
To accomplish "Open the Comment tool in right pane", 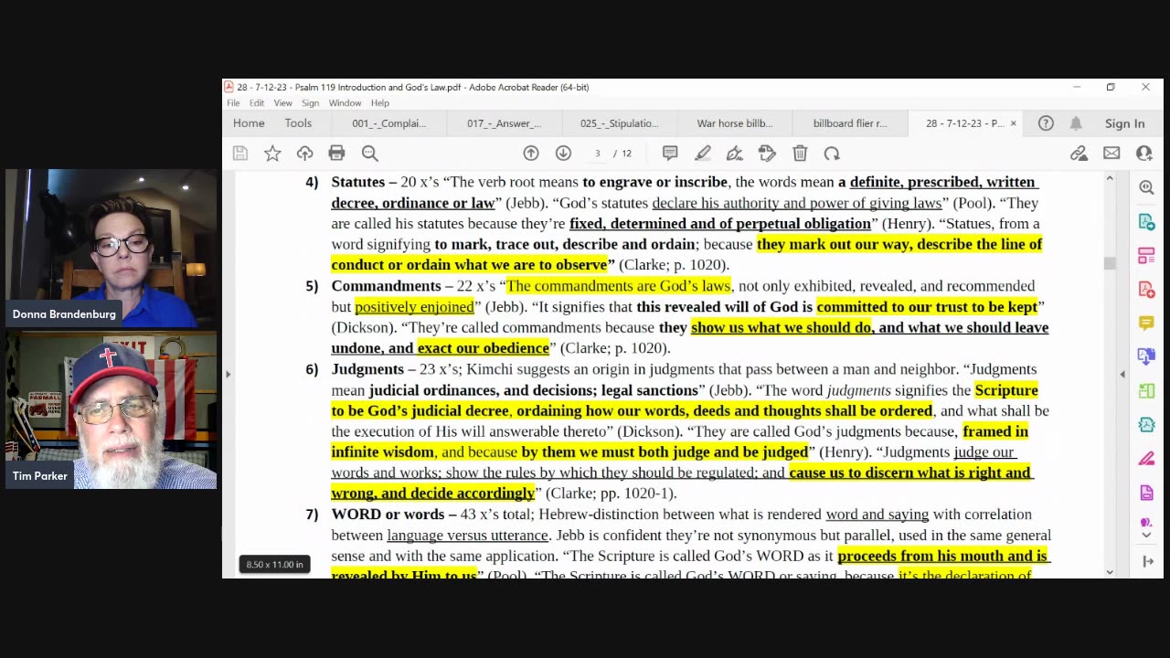I will coord(1146,324).
